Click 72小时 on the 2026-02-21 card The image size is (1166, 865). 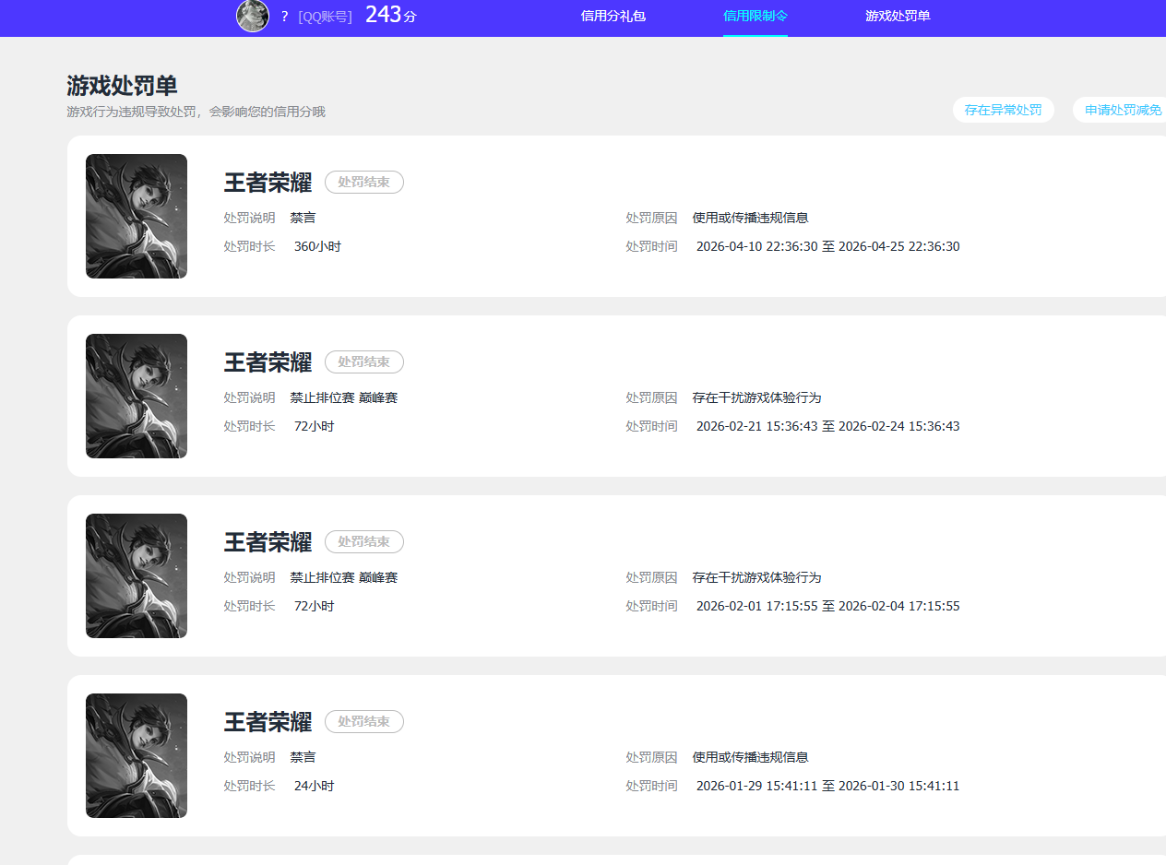click(314, 427)
